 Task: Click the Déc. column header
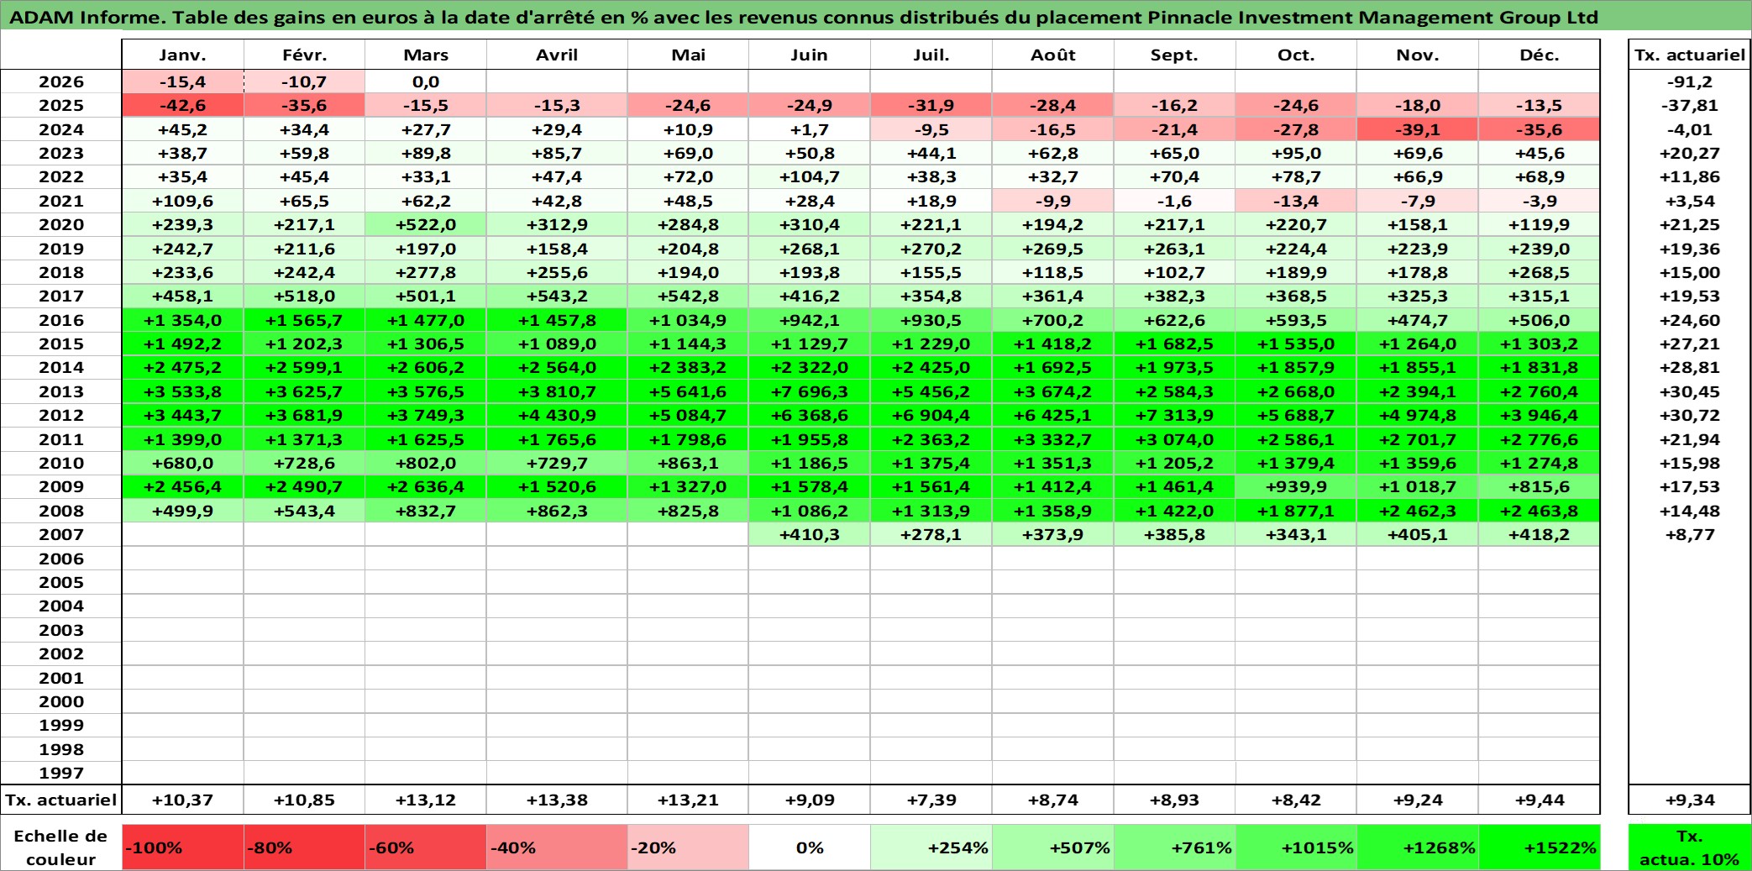[1539, 55]
